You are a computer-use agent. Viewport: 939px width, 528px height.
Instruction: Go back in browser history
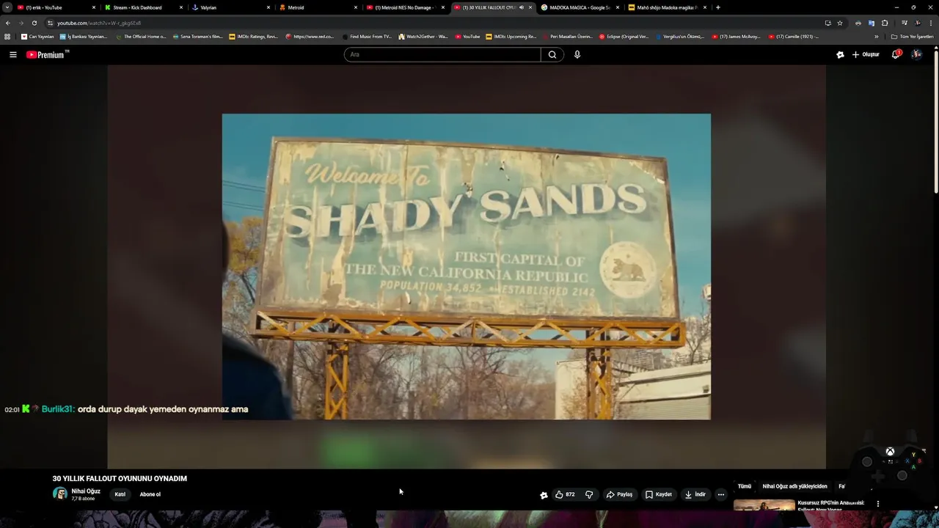pyautogui.click(x=8, y=23)
